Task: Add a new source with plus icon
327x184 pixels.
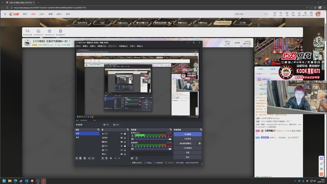Action: click(x=103, y=158)
